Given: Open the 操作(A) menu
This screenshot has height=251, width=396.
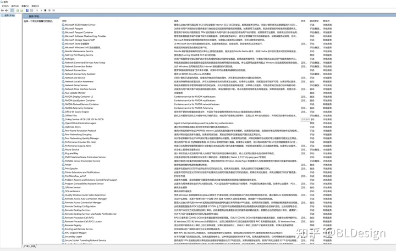Looking at the screenshot, I should coord(15,6).
